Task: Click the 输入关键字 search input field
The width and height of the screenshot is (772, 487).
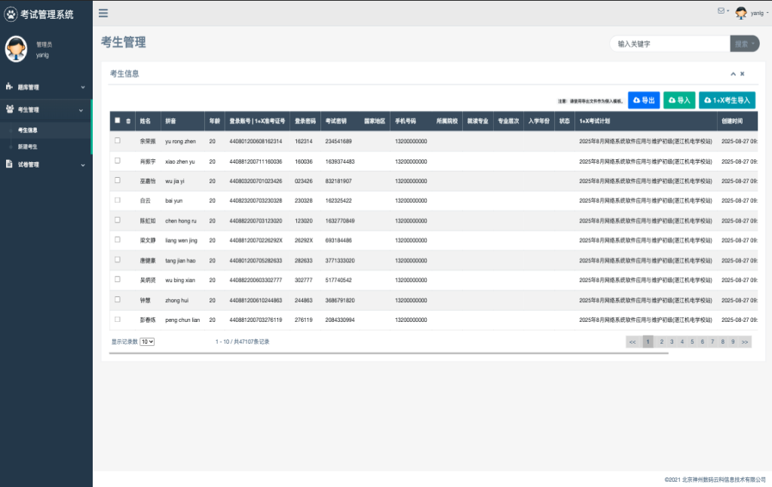Action: 669,44
